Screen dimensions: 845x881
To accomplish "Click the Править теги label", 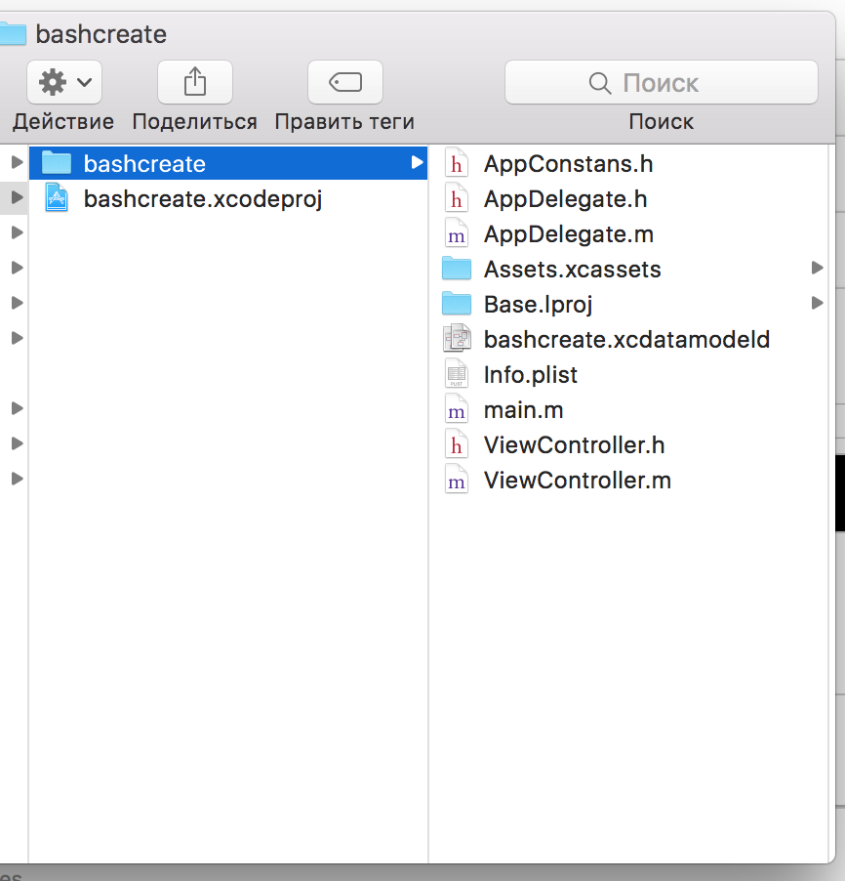I will (344, 121).
